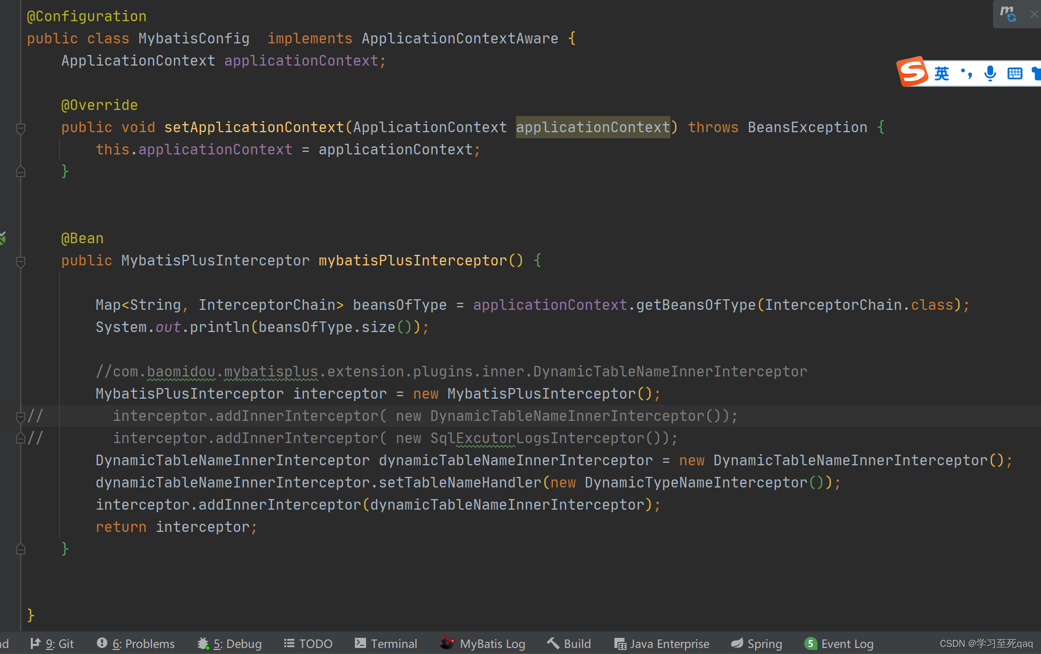
Task: Toggle Sogou English/Chinese language mode
Action: pos(942,74)
